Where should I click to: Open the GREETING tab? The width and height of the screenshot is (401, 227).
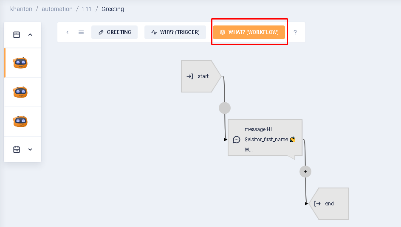(114, 32)
